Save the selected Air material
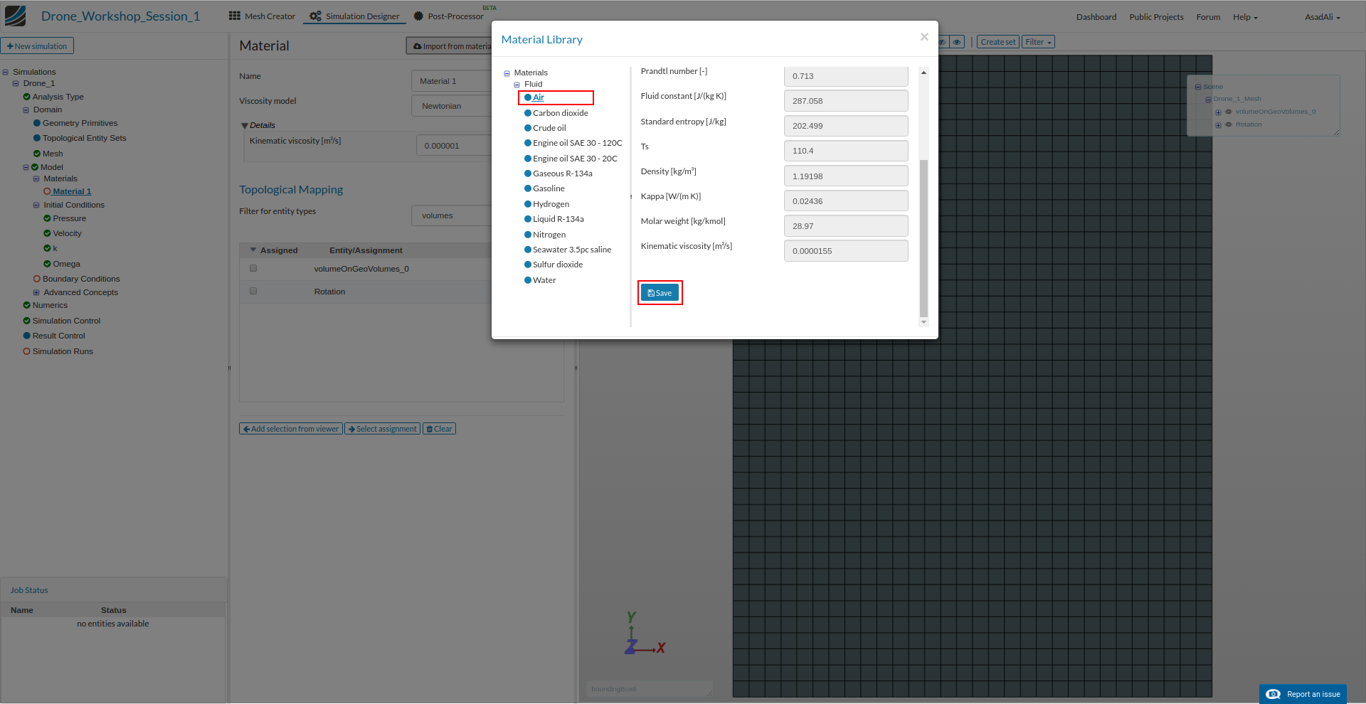 coord(660,293)
